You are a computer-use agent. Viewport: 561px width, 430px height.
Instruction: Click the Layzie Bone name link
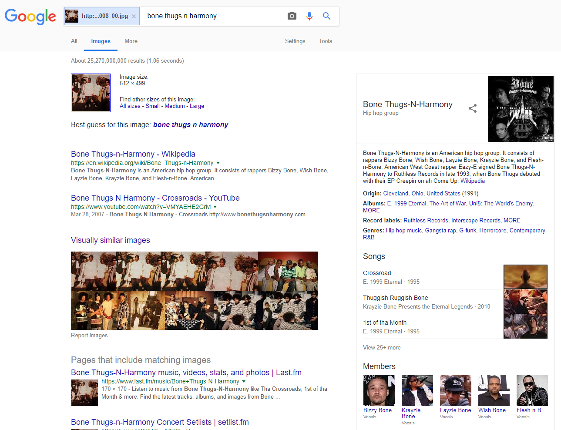click(455, 410)
